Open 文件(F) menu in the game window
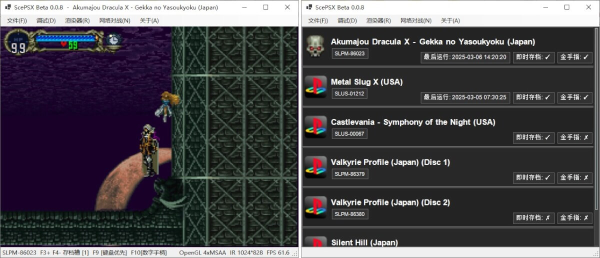 pyautogui.click(x=17, y=20)
